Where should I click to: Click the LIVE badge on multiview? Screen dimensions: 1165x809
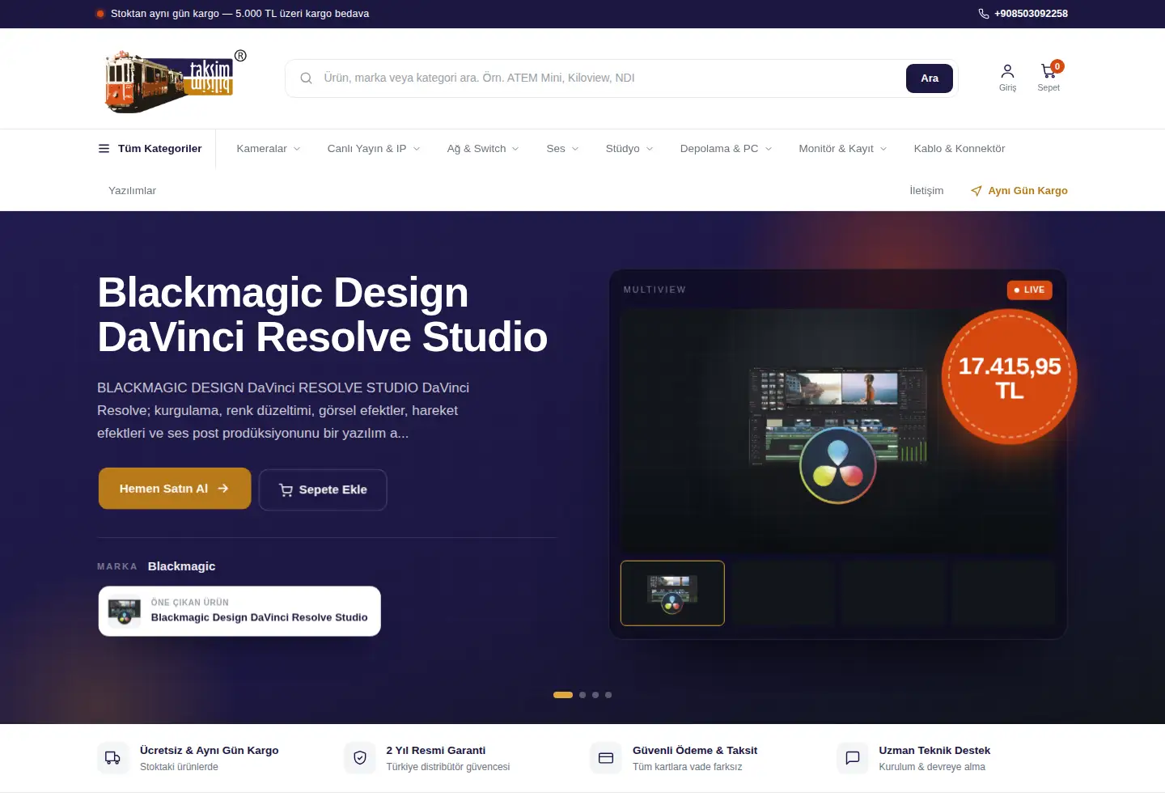[1029, 290]
